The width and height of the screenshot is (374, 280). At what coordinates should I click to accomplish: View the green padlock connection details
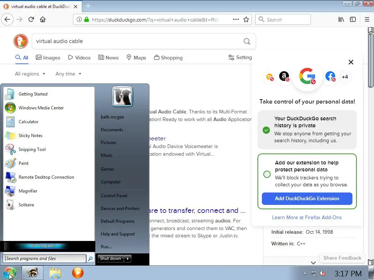click(x=87, y=20)
